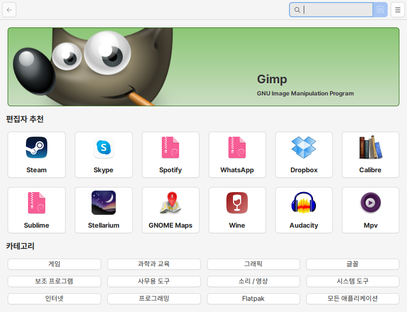Click inside the search text field

pos(336,10)
